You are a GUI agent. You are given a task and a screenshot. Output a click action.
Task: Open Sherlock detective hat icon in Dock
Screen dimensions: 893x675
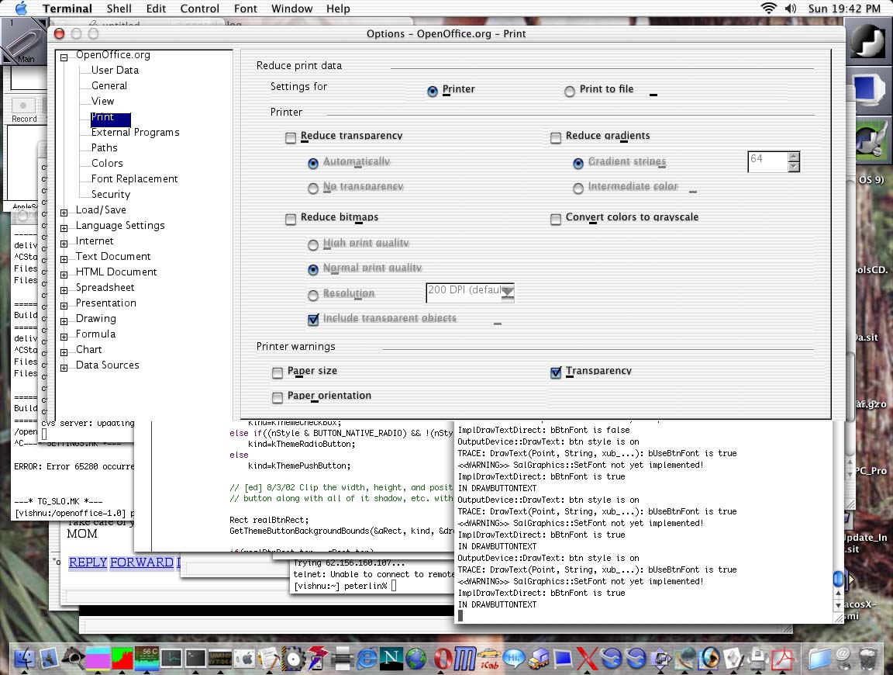tap(73, 659)
